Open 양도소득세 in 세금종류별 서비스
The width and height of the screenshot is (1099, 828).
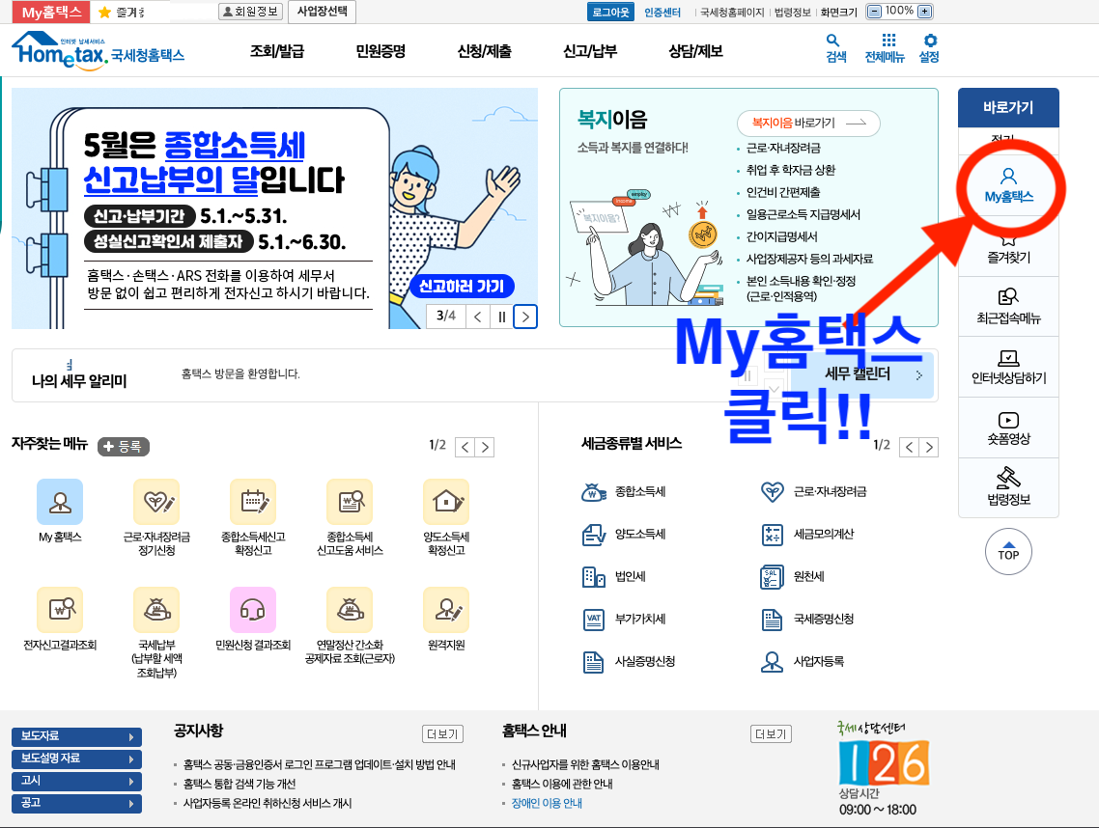[x=624, y=535]
